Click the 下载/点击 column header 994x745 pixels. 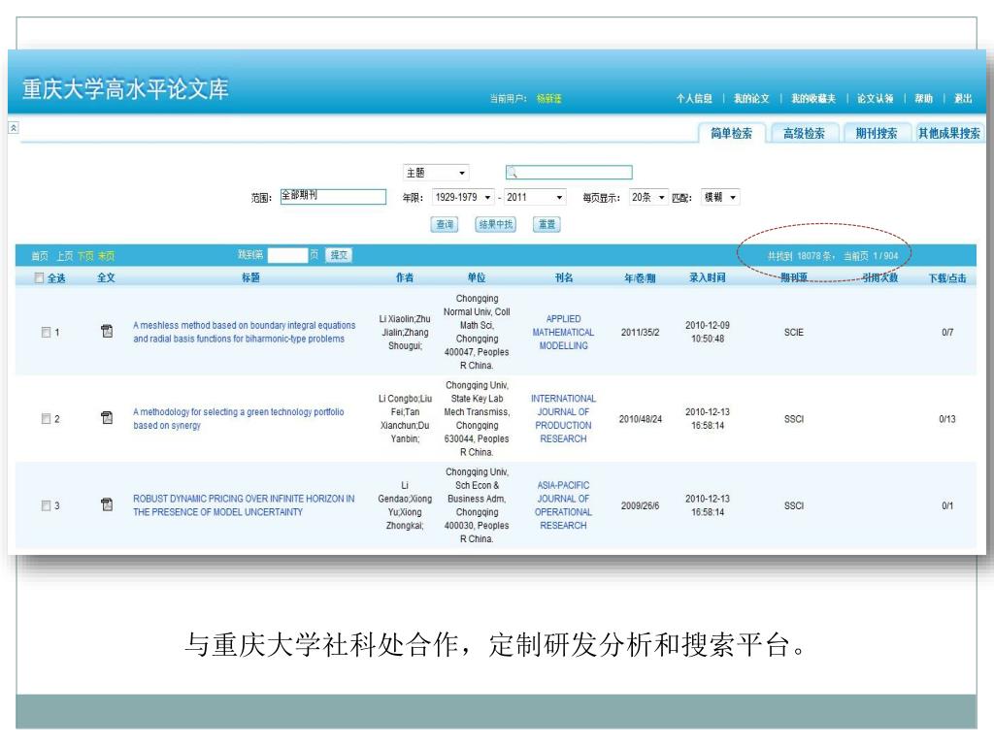pyautogui.click(x=947, y=277)
